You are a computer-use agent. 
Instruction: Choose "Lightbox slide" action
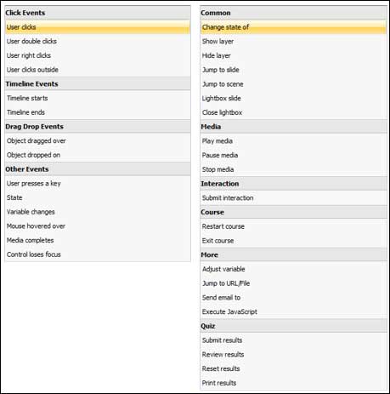(293, 98)
